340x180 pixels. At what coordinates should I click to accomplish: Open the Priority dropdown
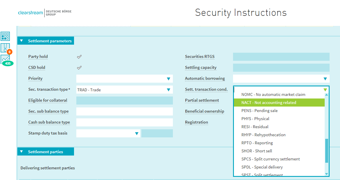[124, 79]
